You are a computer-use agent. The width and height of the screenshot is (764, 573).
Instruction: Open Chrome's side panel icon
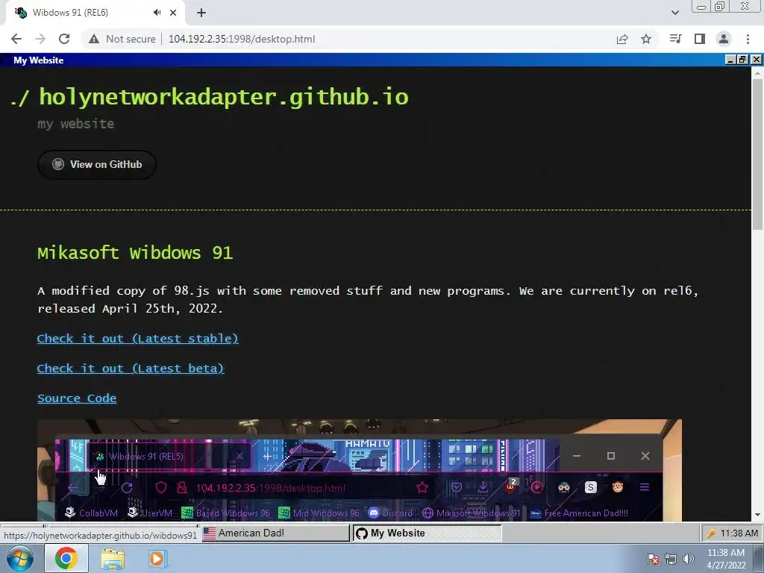[700, 39]
